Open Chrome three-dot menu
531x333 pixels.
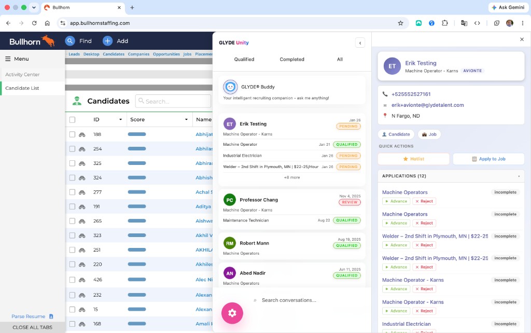pos(523,23)
